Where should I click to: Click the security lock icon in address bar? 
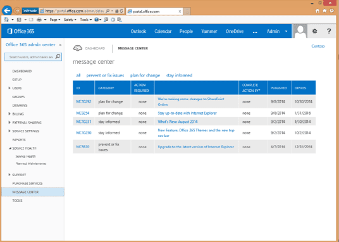tap(117, 11)
